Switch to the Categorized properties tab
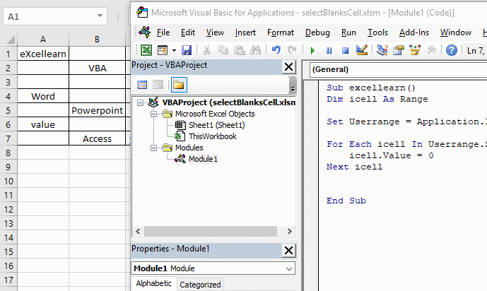This screenshot has width=487, height=291. (200, 285)
